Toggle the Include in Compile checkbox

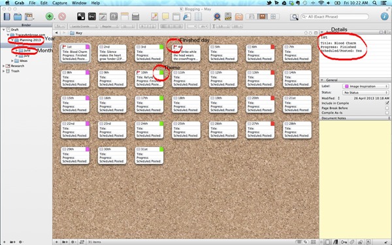(x=387, y=103)
